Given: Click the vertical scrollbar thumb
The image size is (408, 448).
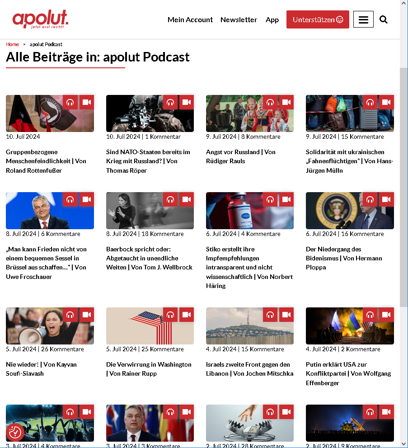Looking at the screenshot, I should (x=404, y=188).
